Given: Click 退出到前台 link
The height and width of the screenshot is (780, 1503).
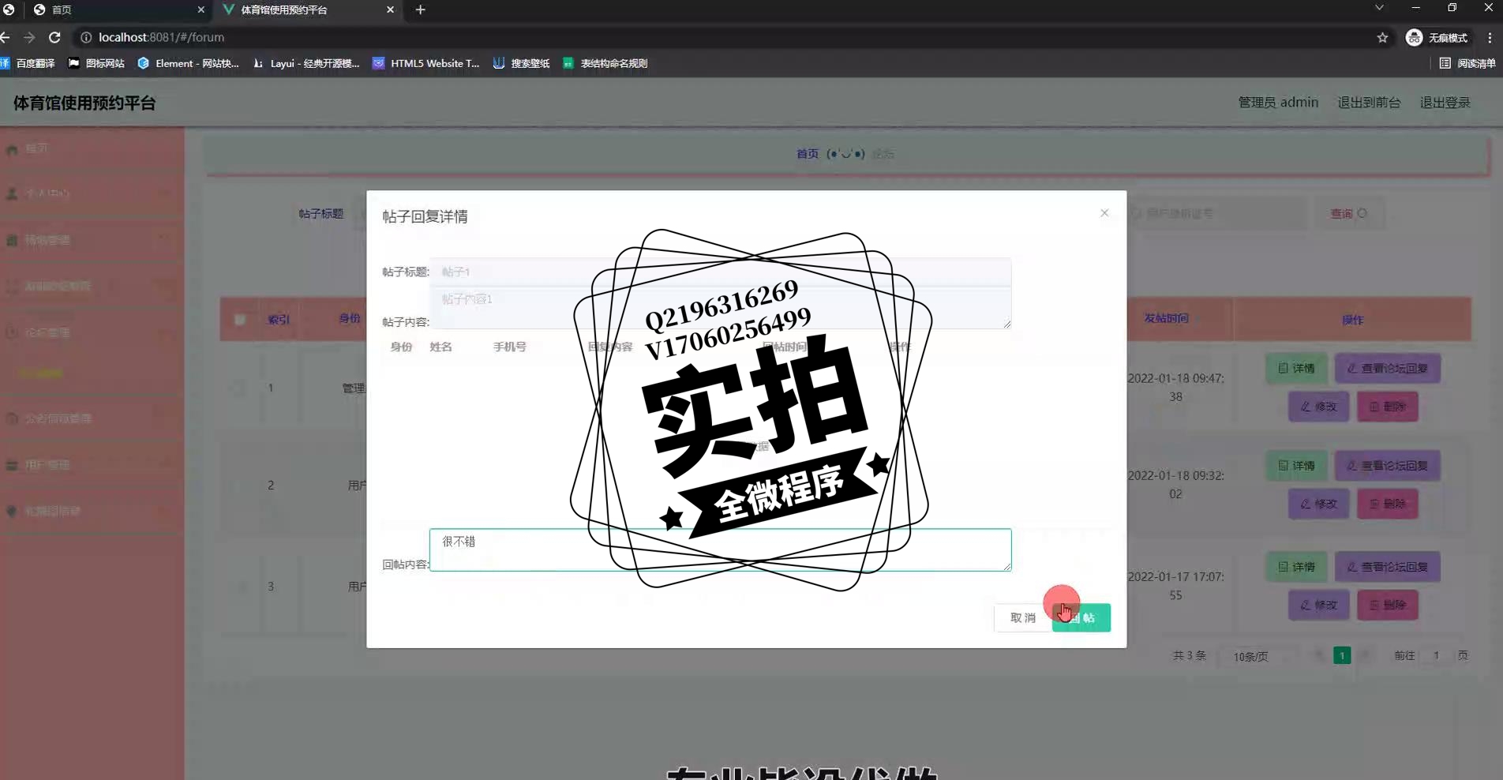Looking at the screenshot, I should (x=1369, y=102).
